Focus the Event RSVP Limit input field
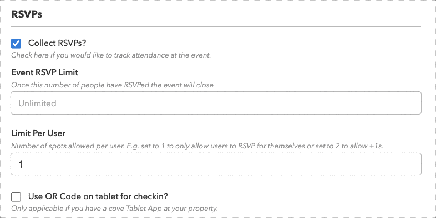This screenshot has width=436, height=218. [x=216, y=103]
